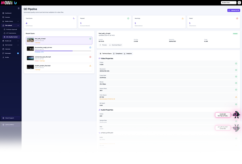The height and width of the screenshot is (164, 242).
Task: Expand the Media Library chevron
Action: coord(18,21)
